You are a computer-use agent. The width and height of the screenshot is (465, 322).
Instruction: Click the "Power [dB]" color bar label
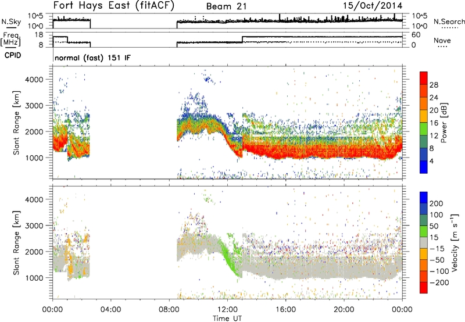pos(443,123)
